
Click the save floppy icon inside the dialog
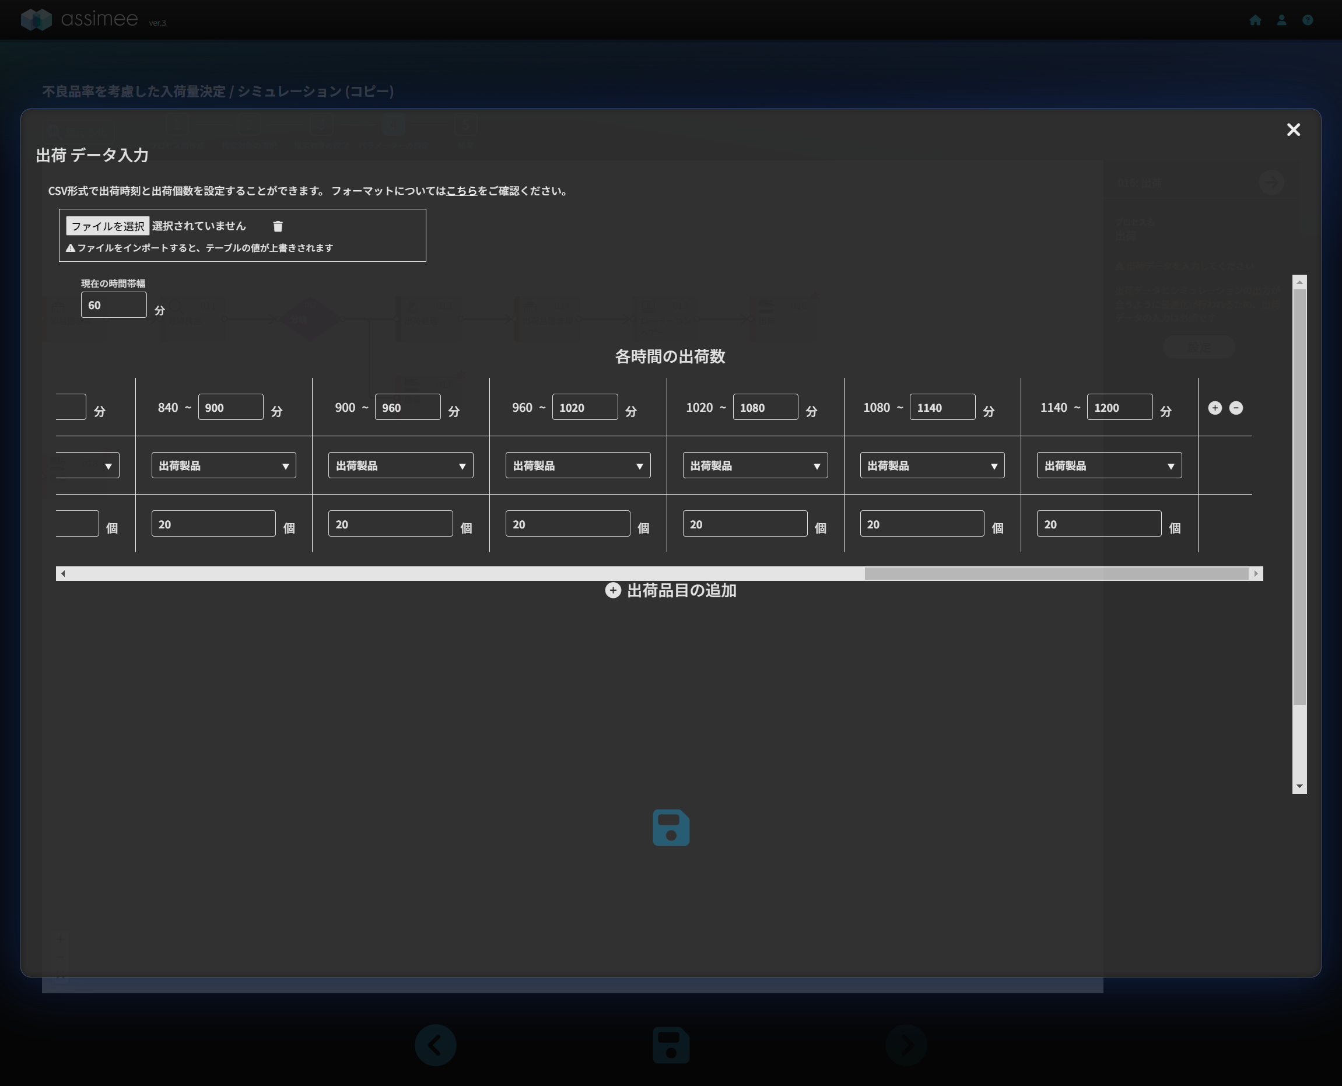(x=671, y=828)
